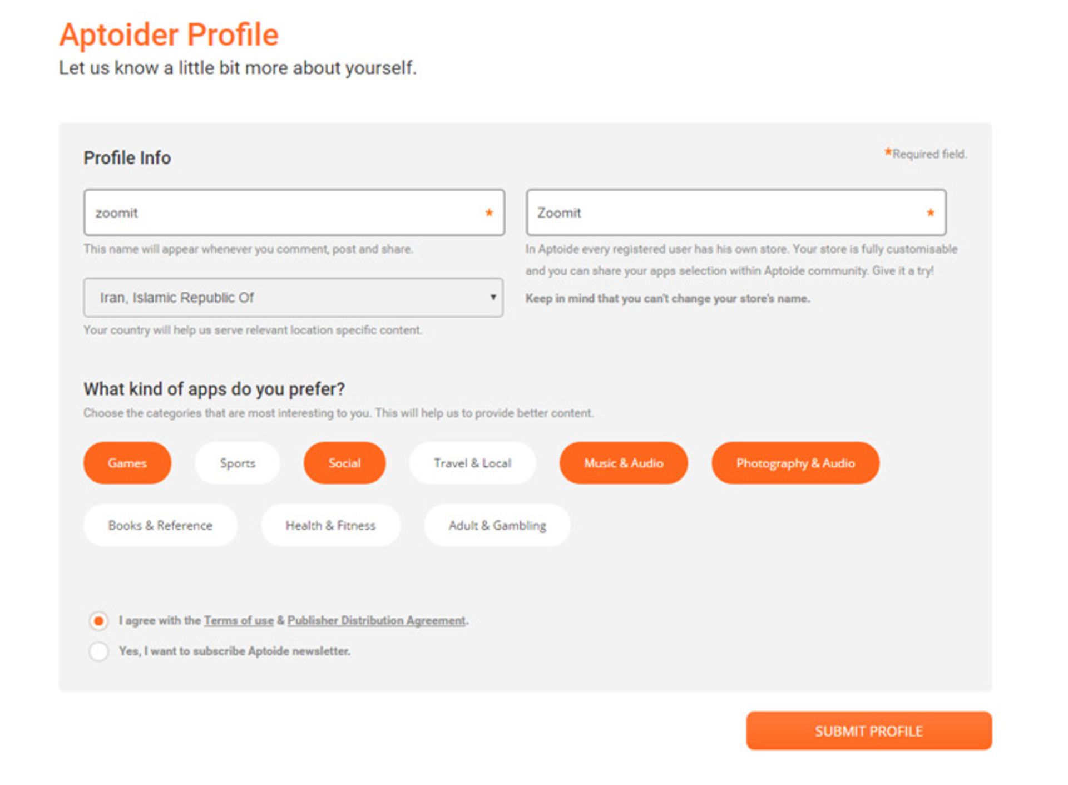The height and width of the screenshot is (785, 1068).
Task: Select the Sports category
Action: 238,463
